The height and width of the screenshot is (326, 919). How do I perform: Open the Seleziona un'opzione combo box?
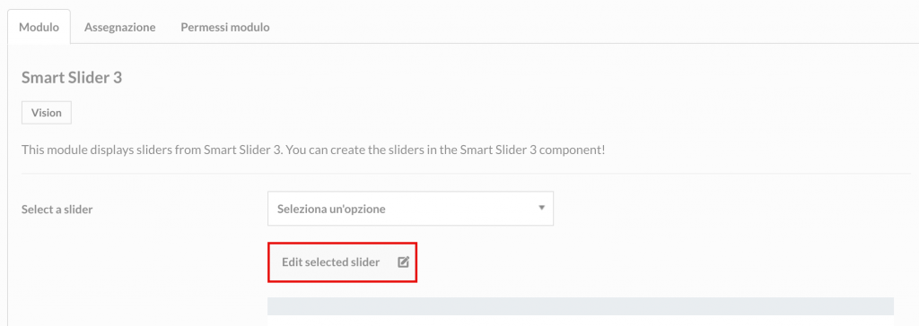tap(410, 209)
